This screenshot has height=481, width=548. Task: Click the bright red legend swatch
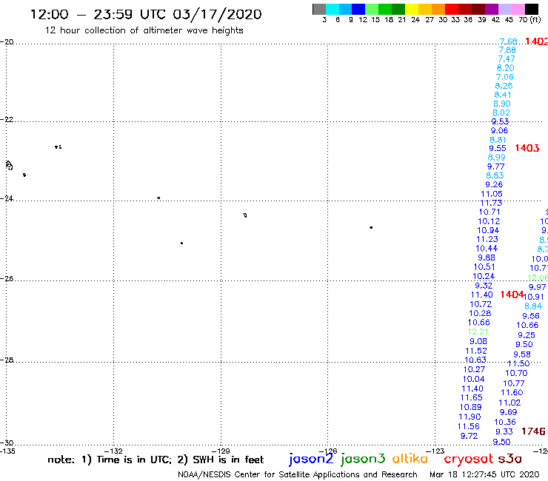tap(452, 9)
